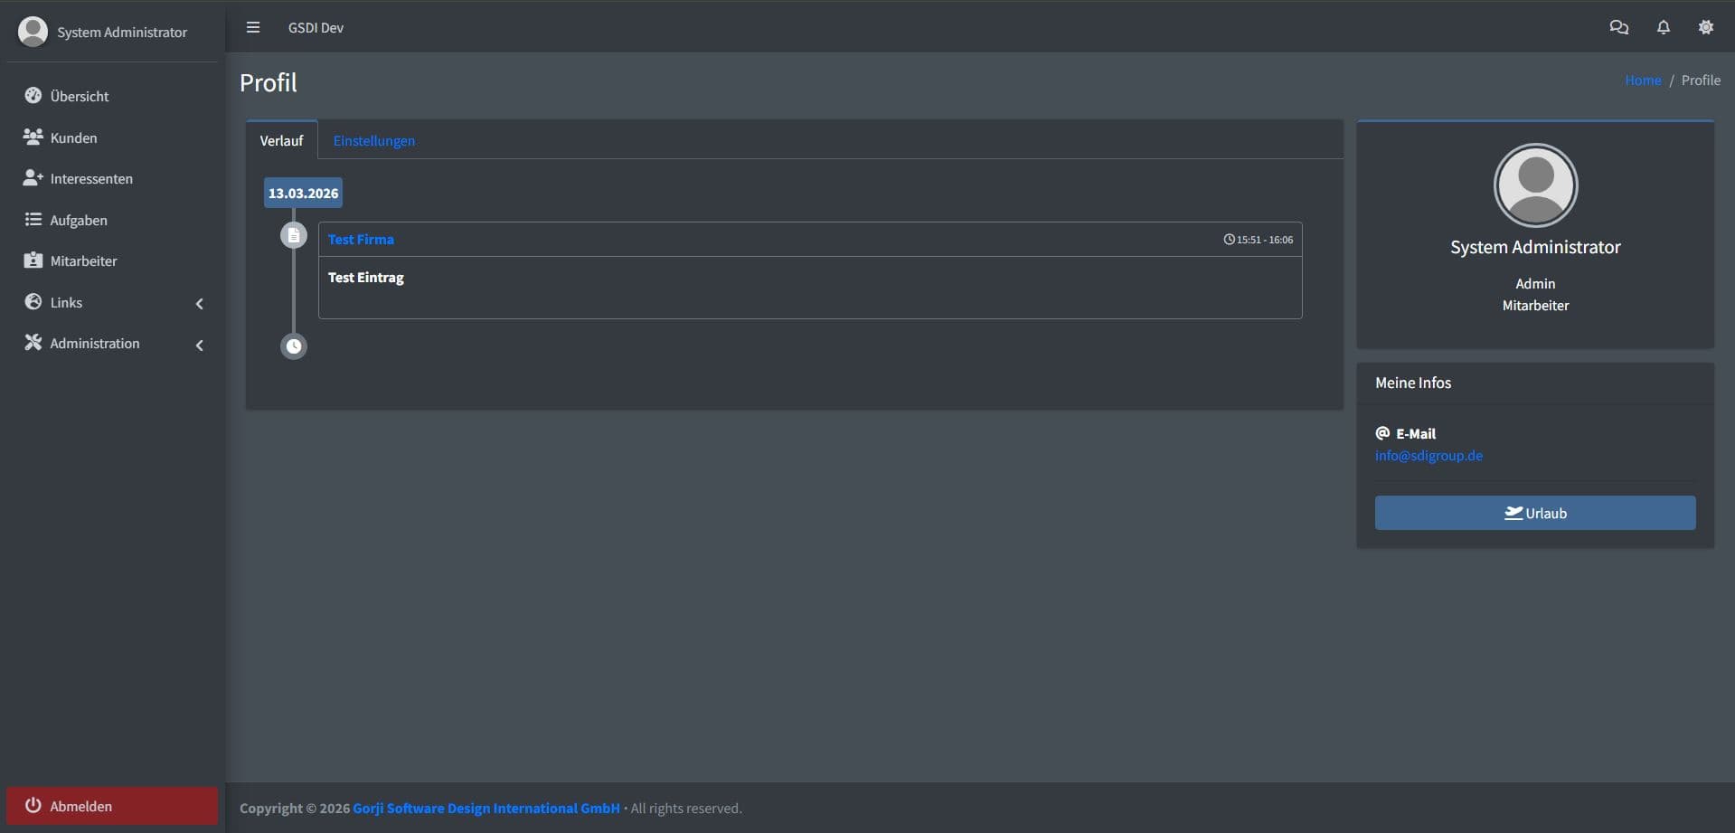
Task: Switch to the Einstellungen tab
Action: pyautogui.click(x=373, y=140)
